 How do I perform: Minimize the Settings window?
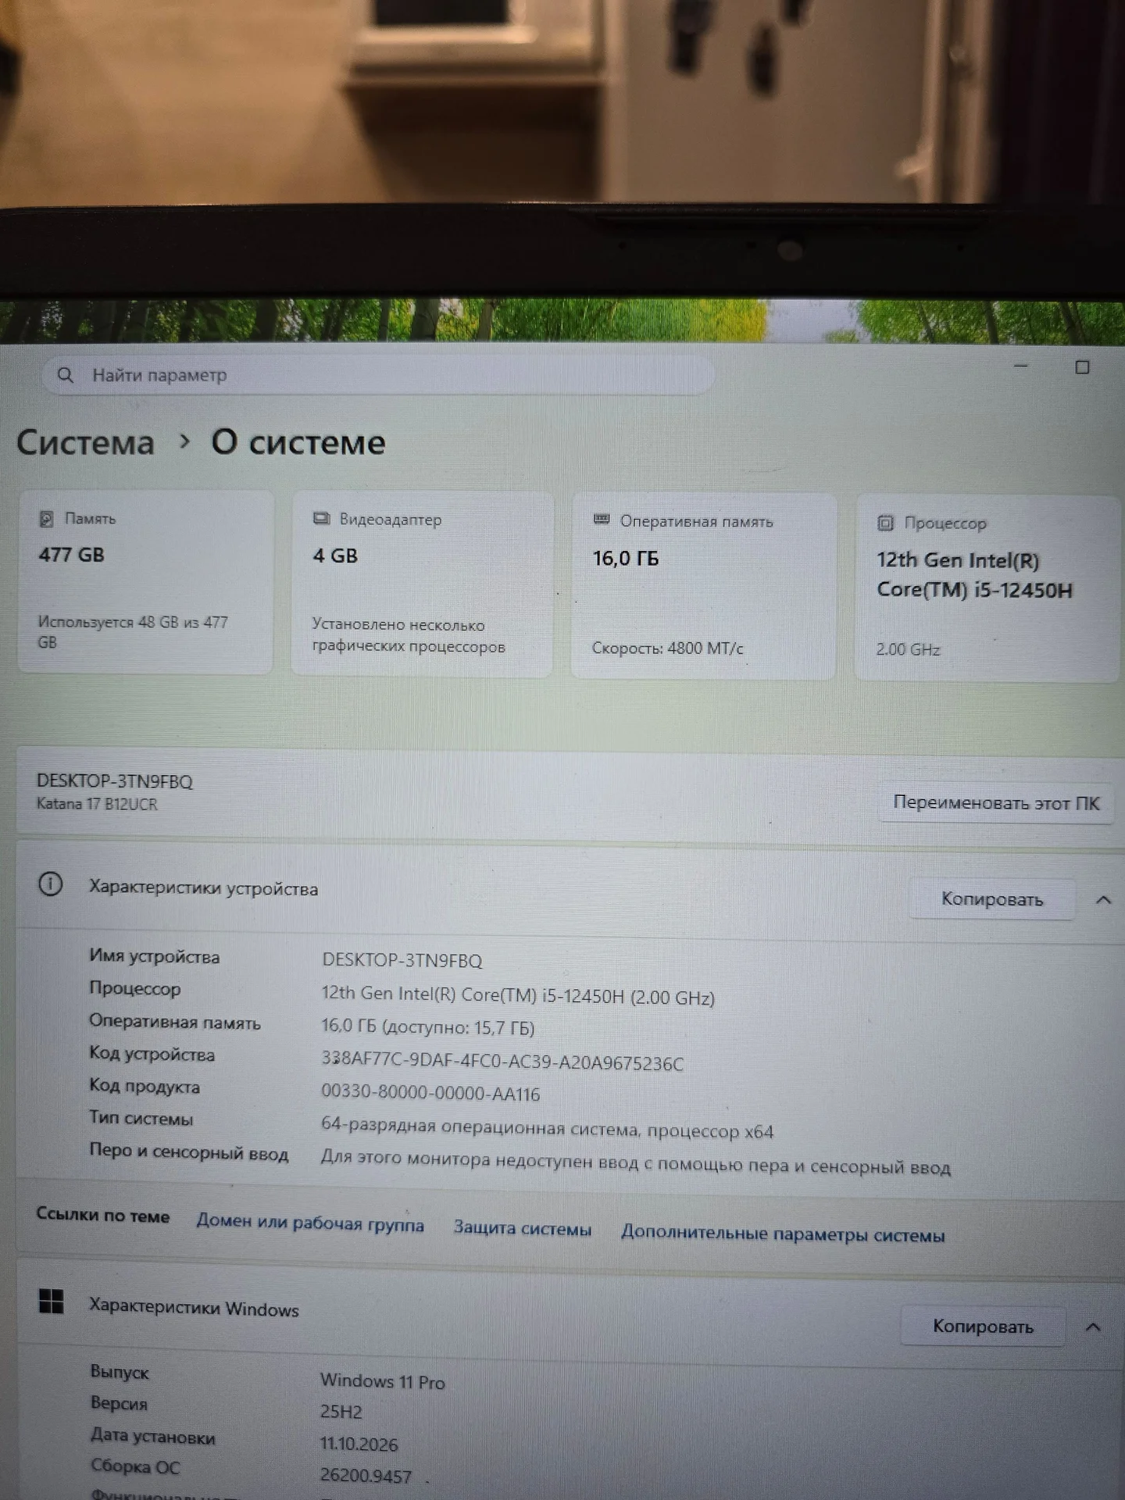pos(1021,366)
